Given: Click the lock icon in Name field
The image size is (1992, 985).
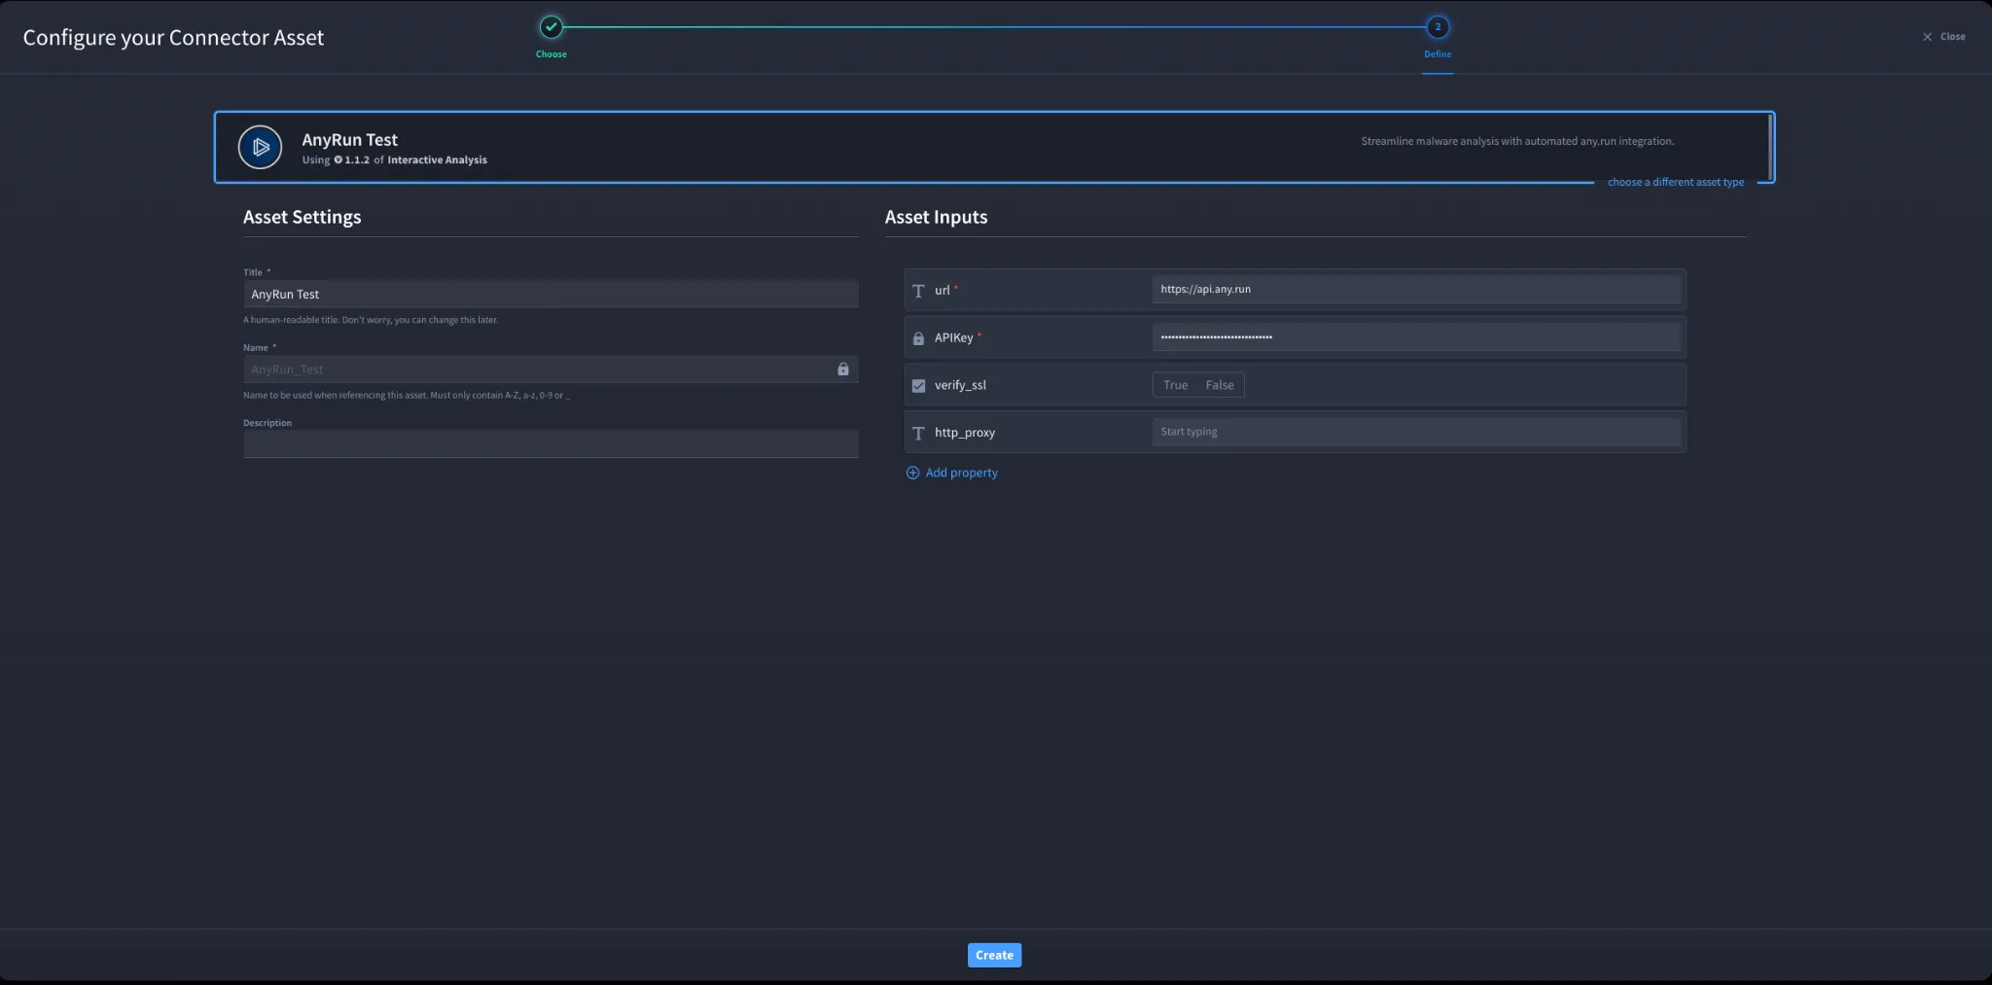Looking at the screenshot, I should pos(843,369).
